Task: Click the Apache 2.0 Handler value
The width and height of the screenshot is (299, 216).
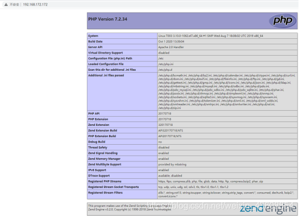Action: [x=171, y=47]
